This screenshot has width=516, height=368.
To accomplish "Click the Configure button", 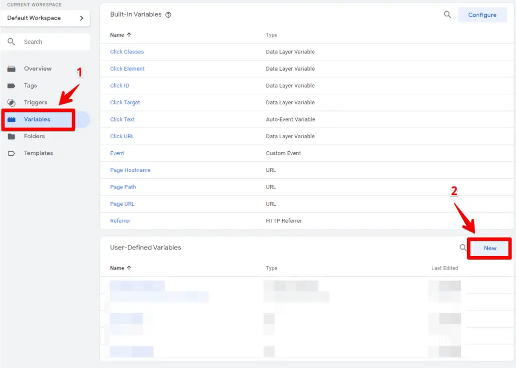I will [482, 15].
